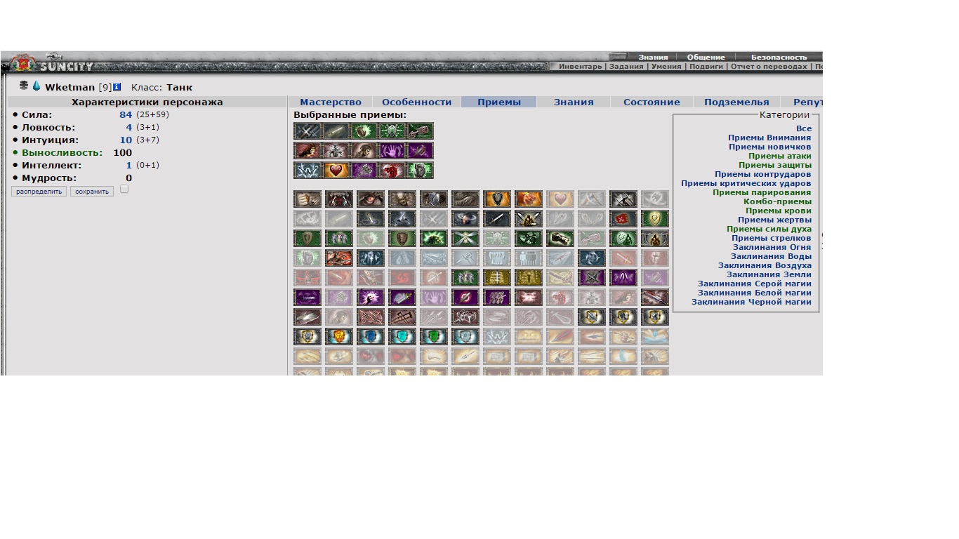The height and width of the screenshot is (539, 959).
Task: Filter by Комбо-приемы
Action: pos(778,202)
